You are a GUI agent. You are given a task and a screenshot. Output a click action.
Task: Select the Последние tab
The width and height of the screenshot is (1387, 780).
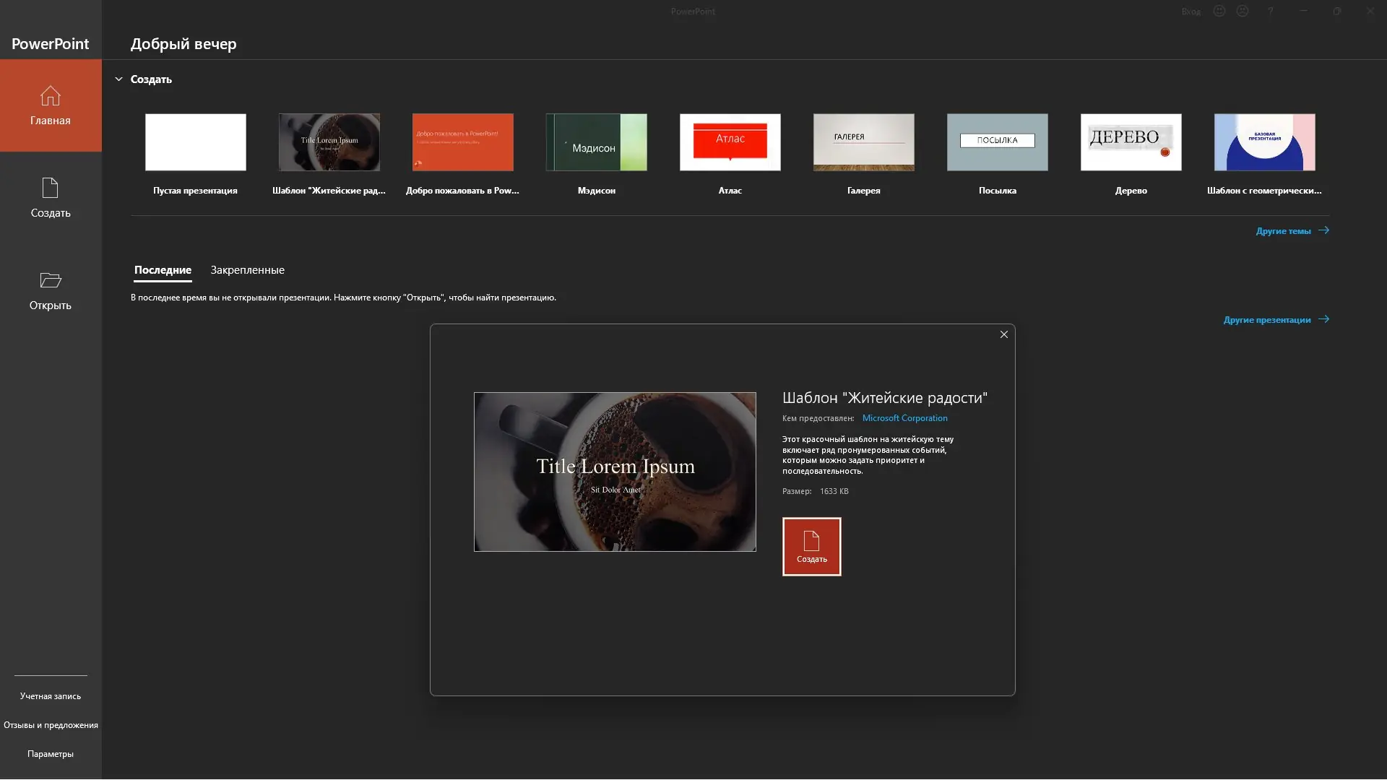163,270
